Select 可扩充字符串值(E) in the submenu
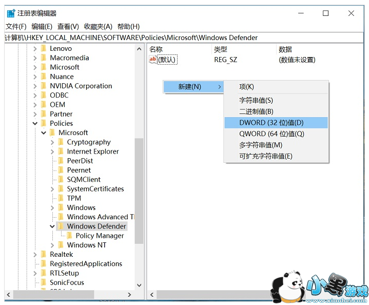 pyautogui.click(x=276, y=156)
